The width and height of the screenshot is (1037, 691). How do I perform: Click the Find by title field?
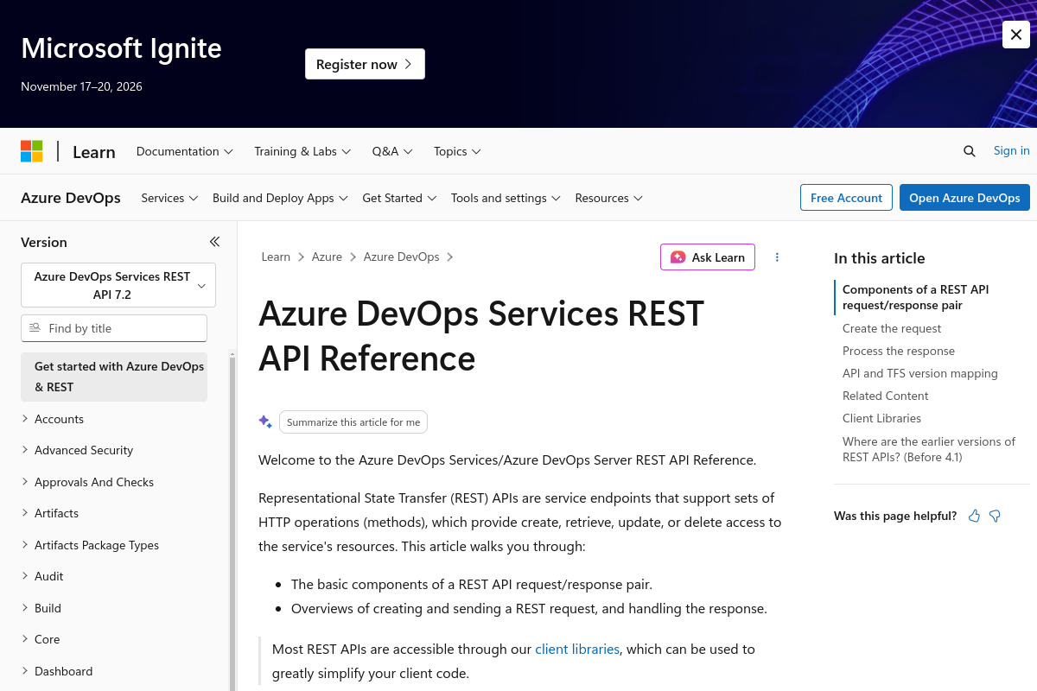point(114,328)
